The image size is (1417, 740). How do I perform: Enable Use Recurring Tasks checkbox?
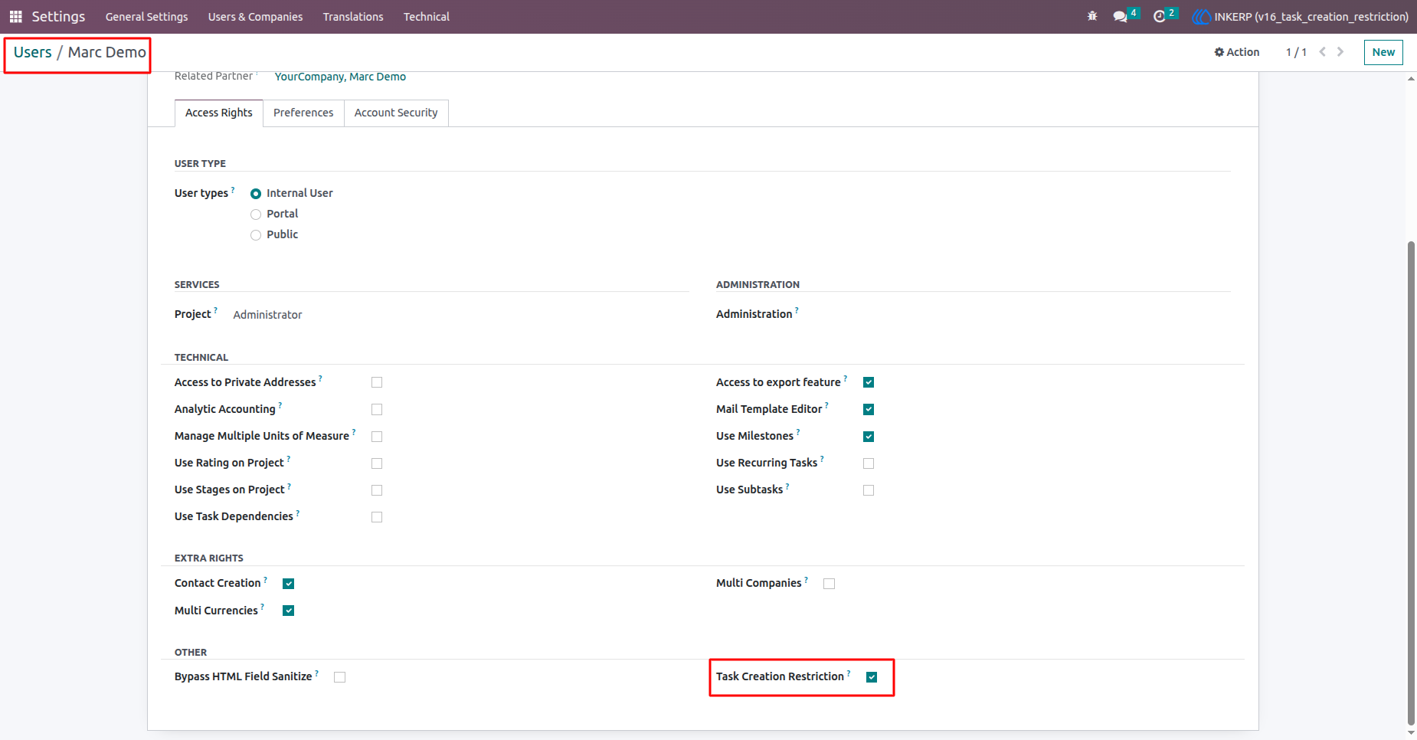[x=869, y=463]
